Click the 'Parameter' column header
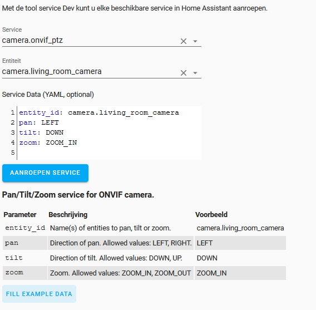This screenshot has width=316, height=310. [x=20, y=215]
